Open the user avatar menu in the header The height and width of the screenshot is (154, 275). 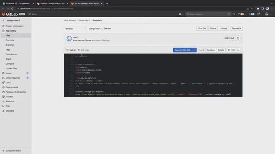point(268,14)
